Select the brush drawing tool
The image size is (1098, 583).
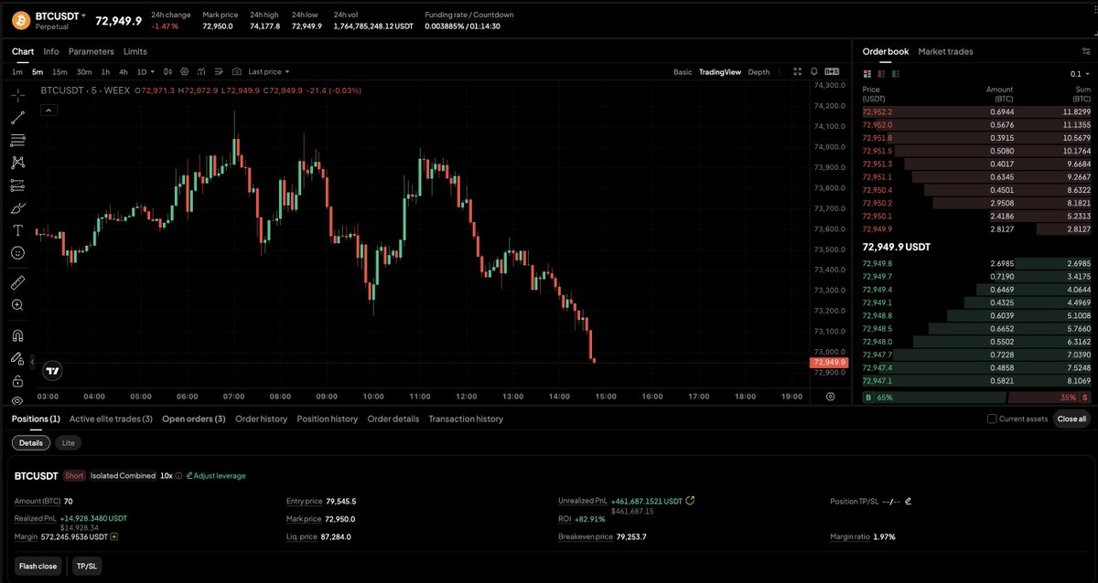click(17, 207)
